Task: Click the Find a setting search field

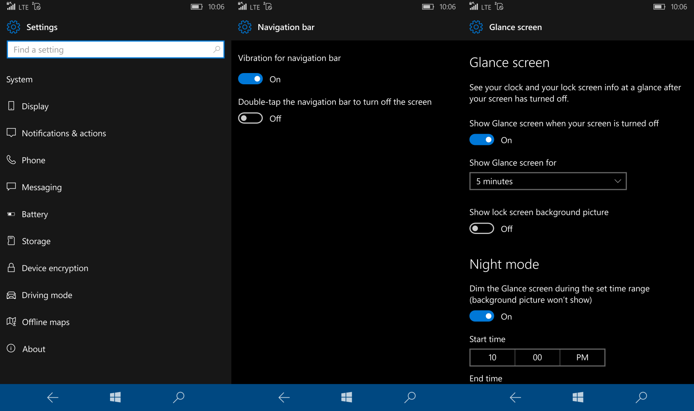Action: [116, 49]
